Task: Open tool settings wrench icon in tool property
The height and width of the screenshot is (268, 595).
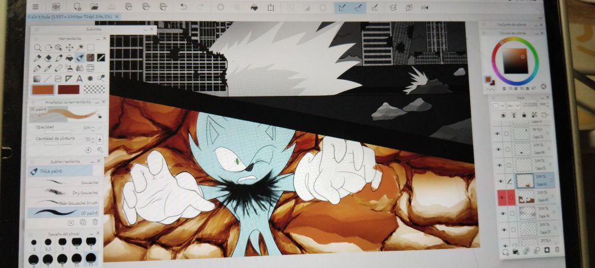Action: click(100, 150)
